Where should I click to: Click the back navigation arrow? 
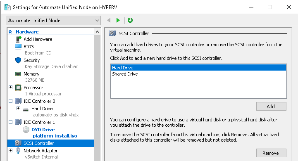(109, 20)
